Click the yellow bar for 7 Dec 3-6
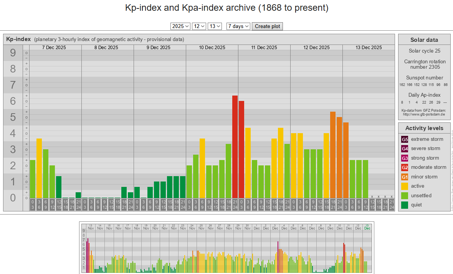The image size is (453, 274). (x=39, y=168)
